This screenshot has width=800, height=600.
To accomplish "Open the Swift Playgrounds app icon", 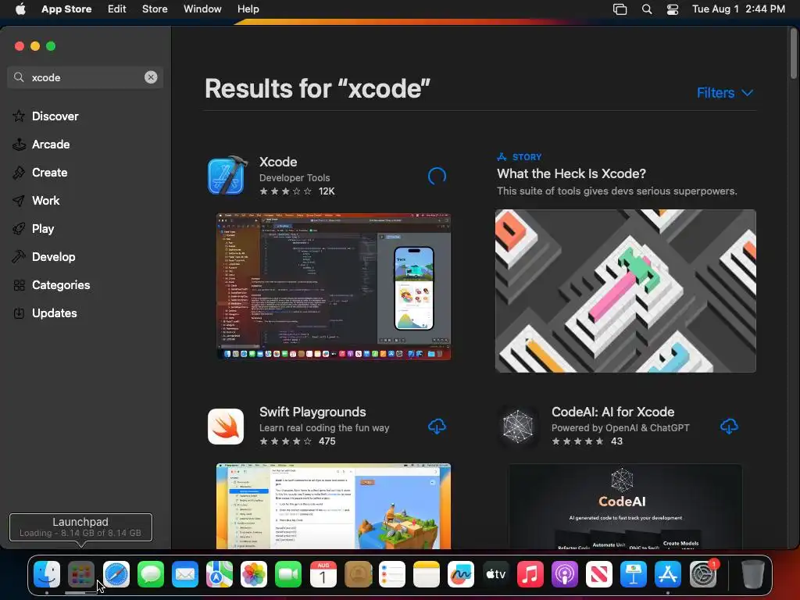I will pos(226,426).
